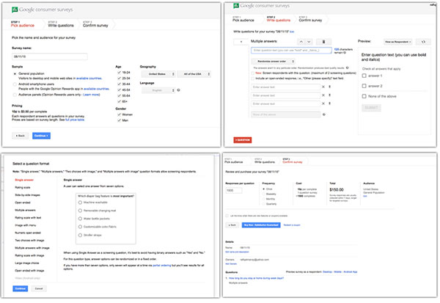The image size is (440, 303).
Task: Enable Include an open-ended response checkbox
Action: [253, 79]
